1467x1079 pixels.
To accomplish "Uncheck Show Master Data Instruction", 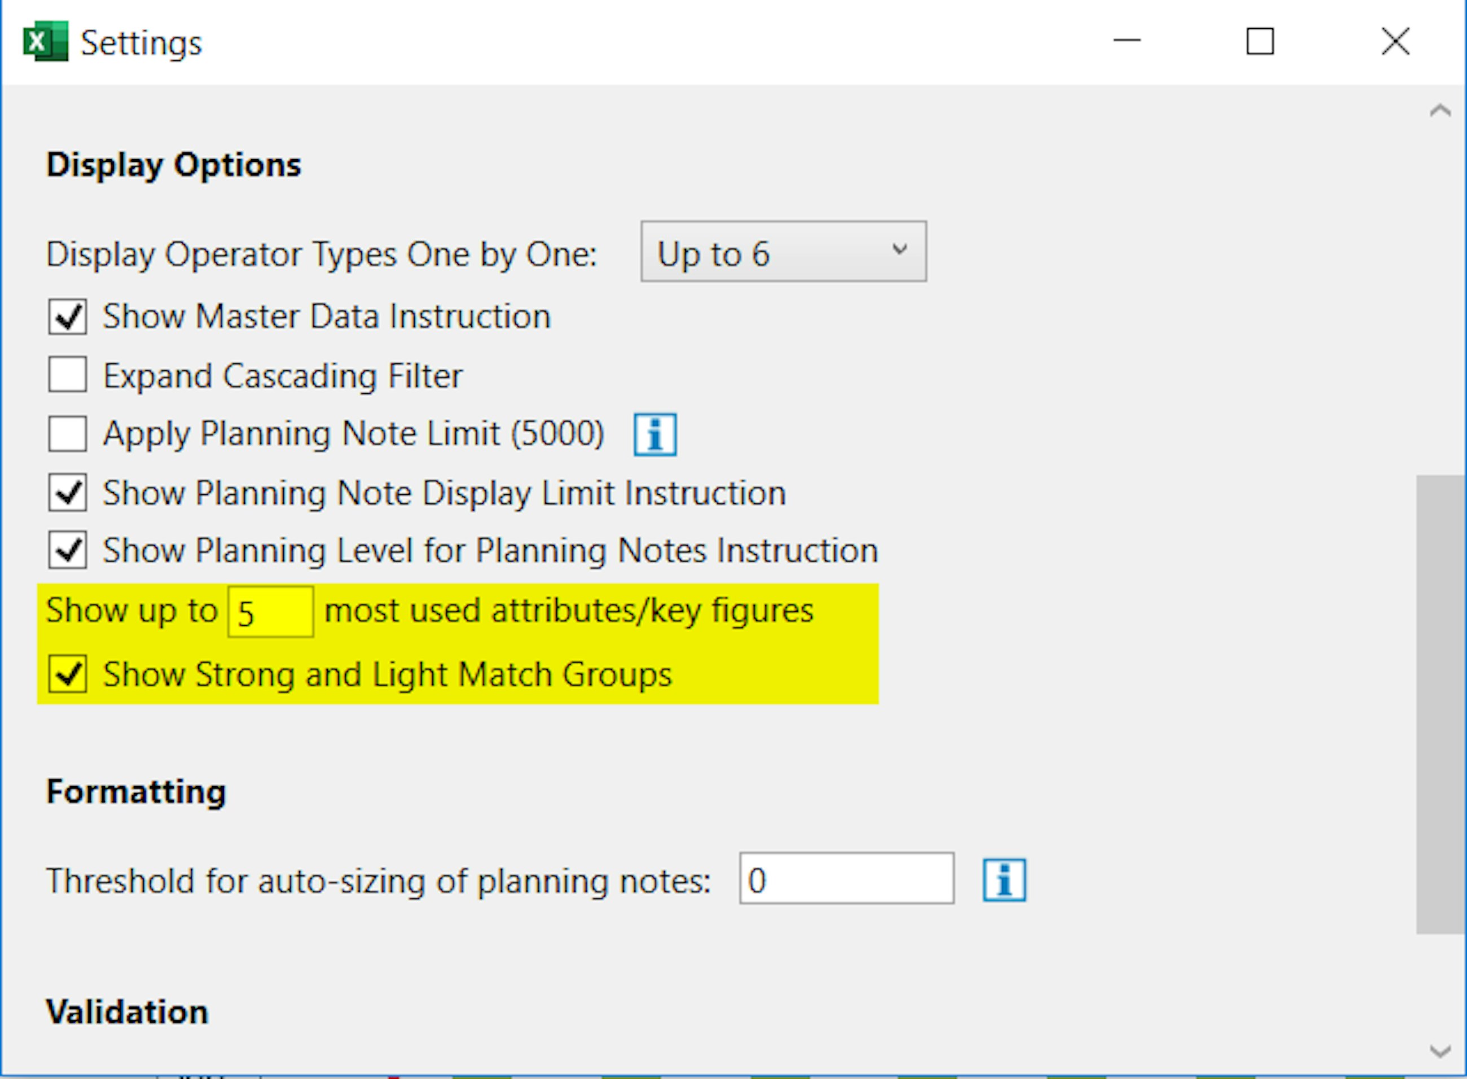I will 67,316.
